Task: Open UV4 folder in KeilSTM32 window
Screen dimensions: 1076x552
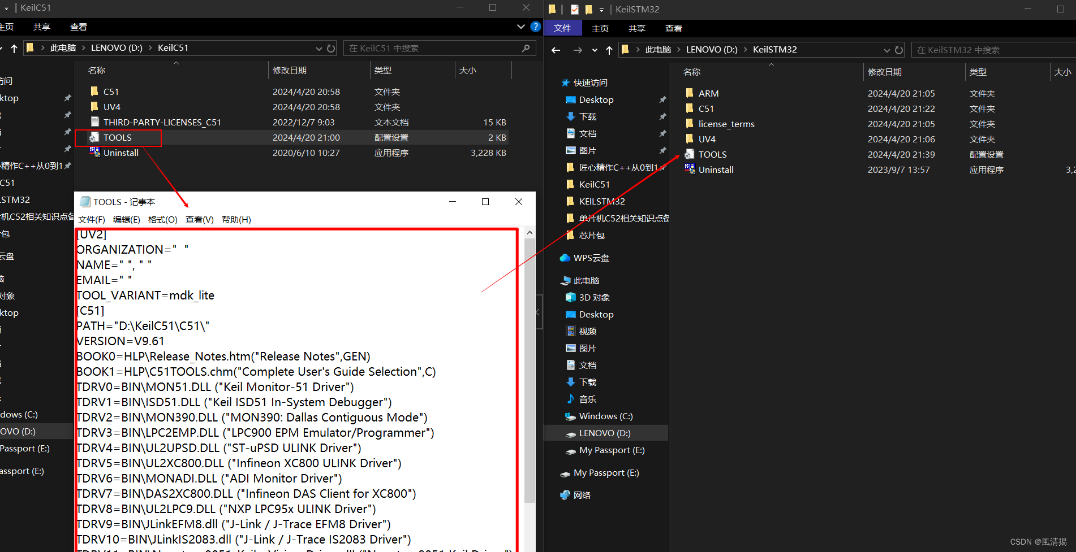Action: [x=707, y=139]
